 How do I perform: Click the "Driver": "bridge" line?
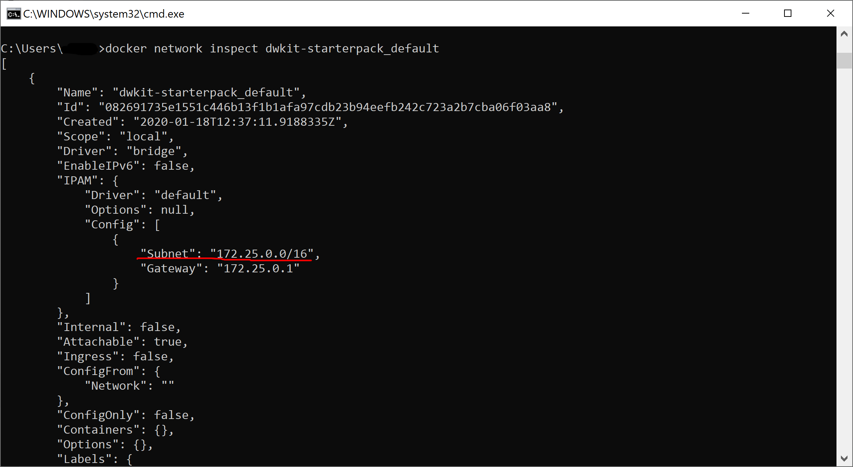122,151
